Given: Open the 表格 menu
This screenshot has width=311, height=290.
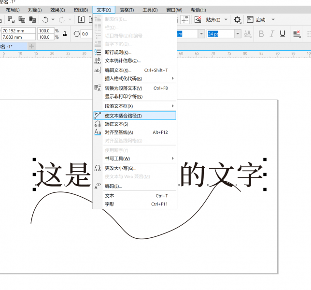Looking at the screenshot, I should pos(127,10).
